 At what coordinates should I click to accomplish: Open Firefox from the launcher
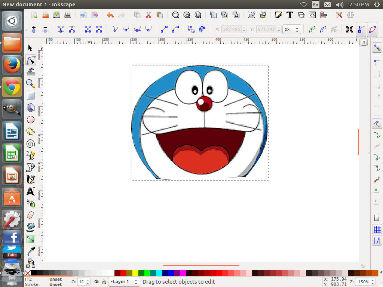pos(12,65)
